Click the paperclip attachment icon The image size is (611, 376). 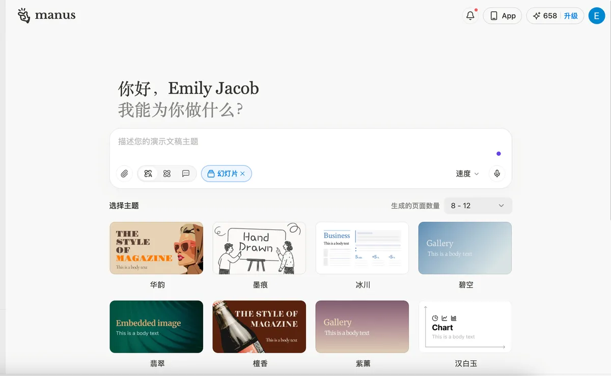(124, 173)
